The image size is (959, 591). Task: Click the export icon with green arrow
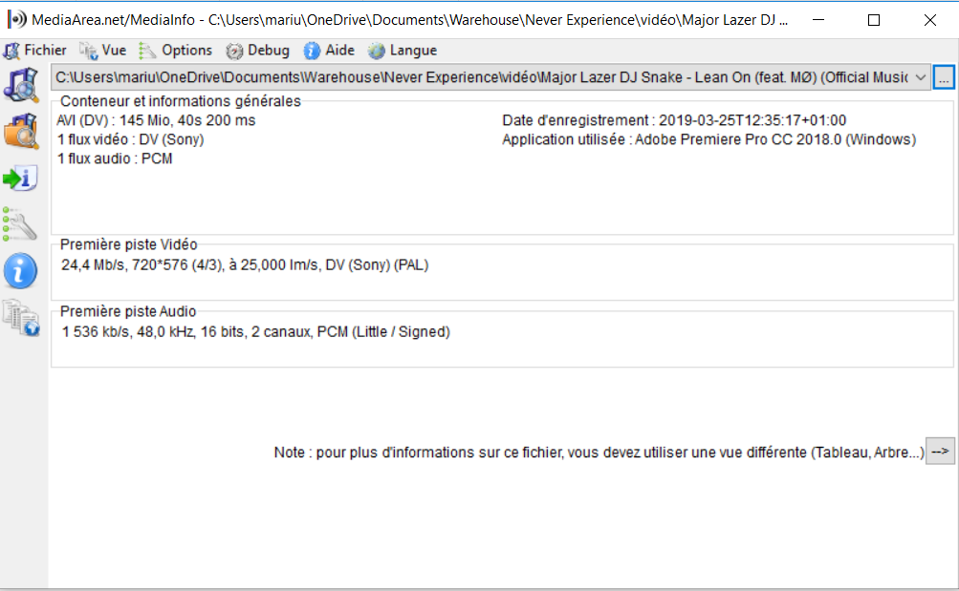tap(20, 179)
